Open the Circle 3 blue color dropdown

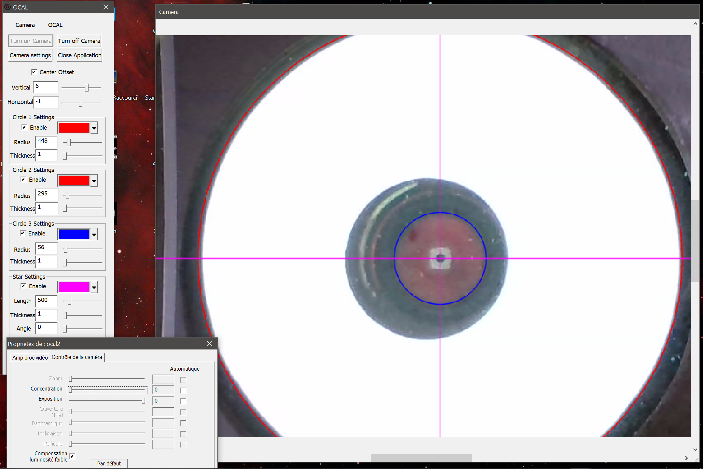[x=94, y=234]
